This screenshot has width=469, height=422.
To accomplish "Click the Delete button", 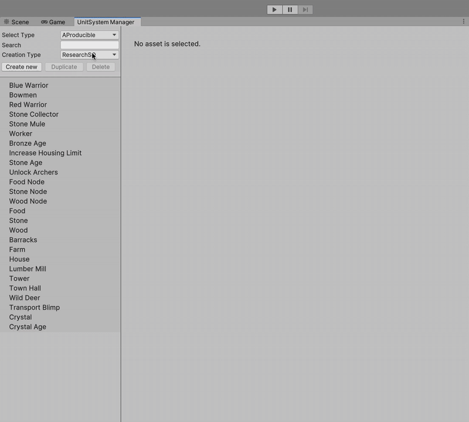I will click(x=101, y=67).
